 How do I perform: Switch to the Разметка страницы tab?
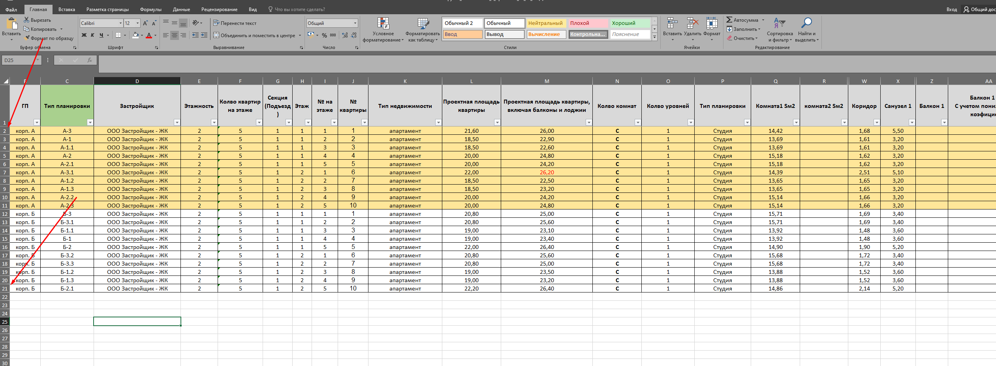point(107,9)
